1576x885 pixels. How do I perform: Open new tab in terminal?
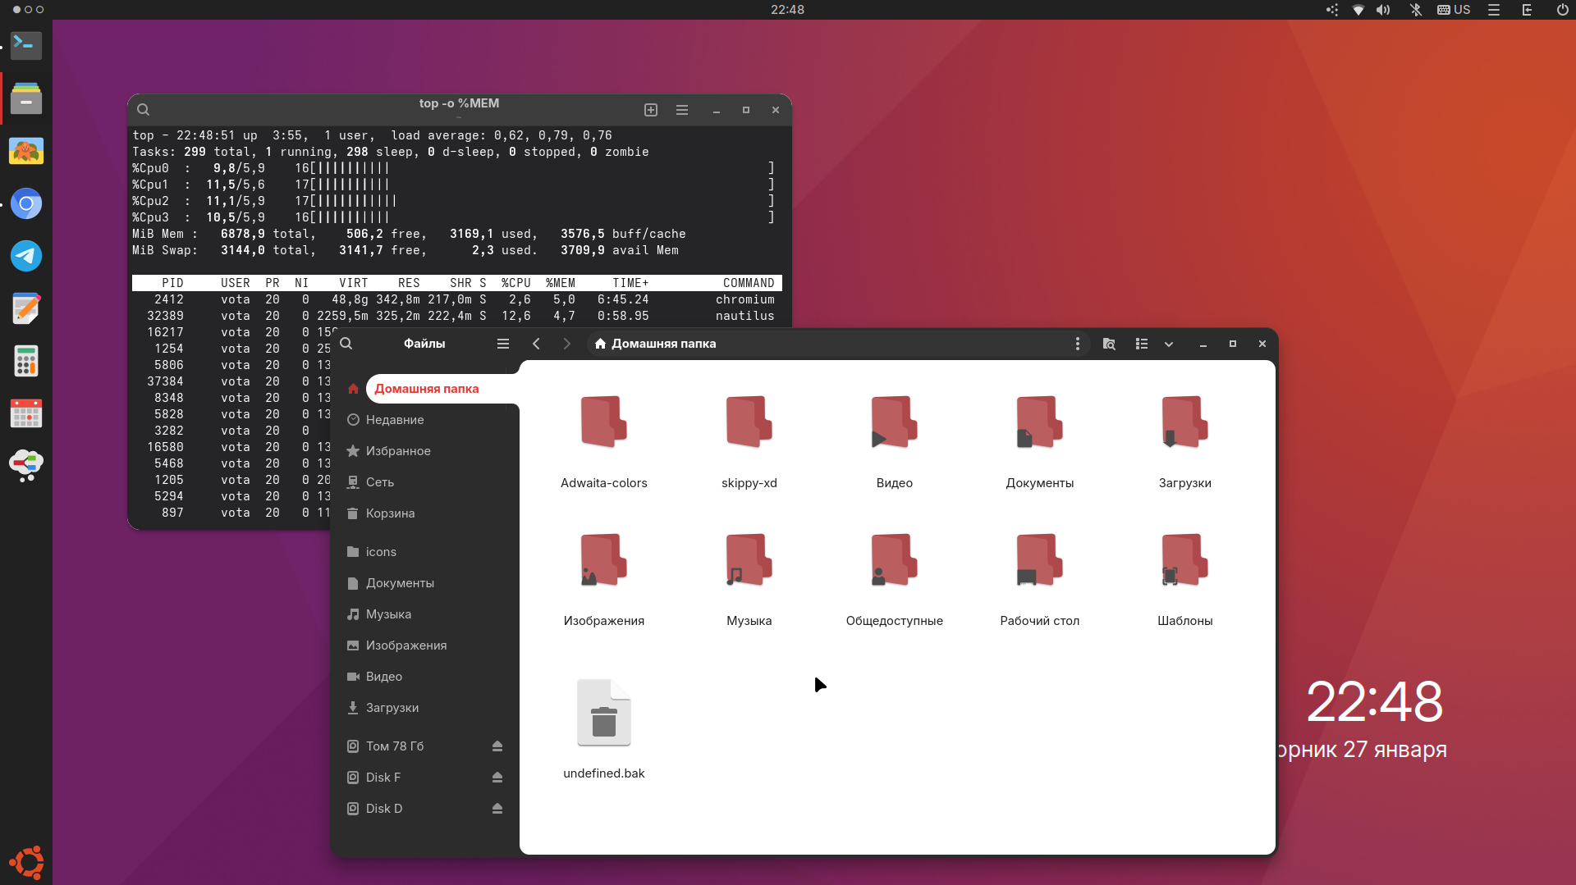pos(651,110)
